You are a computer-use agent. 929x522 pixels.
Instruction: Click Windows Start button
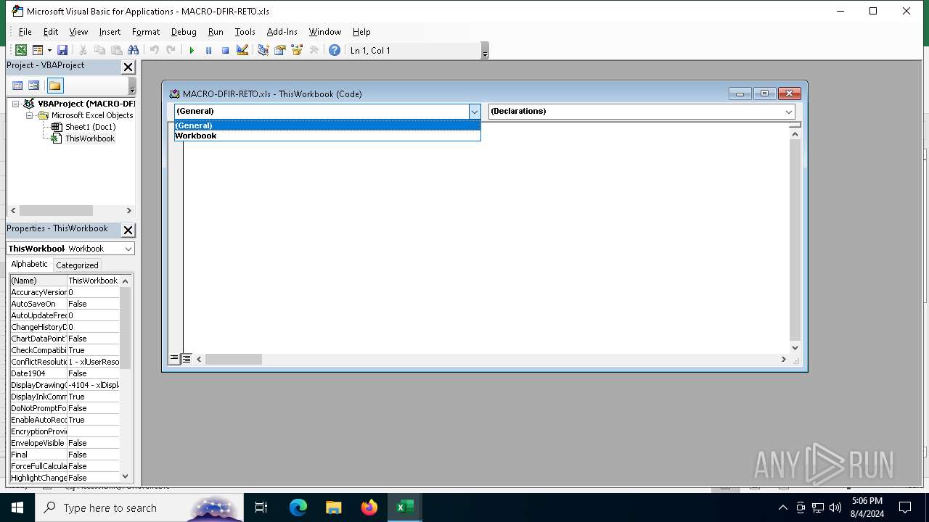(17, 507)
